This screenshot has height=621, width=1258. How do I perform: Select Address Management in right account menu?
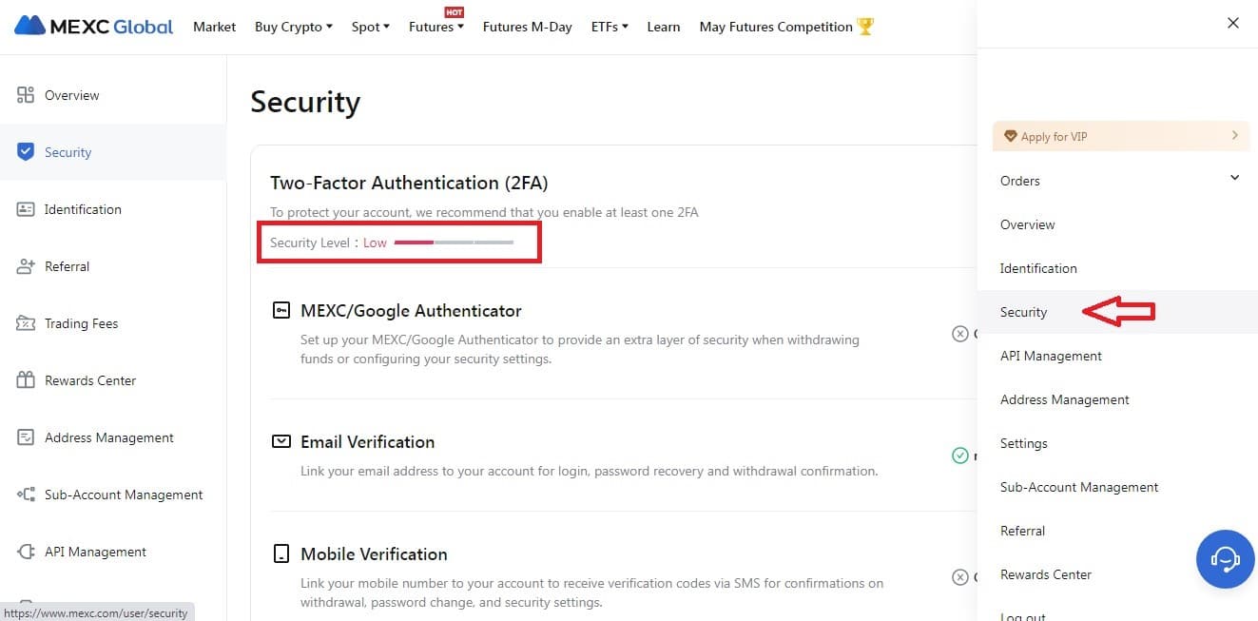point(1117,399)
